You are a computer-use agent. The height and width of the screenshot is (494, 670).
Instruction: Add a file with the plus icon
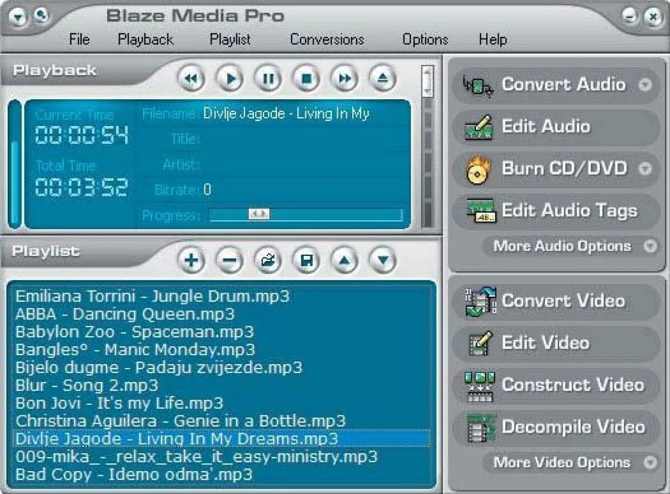pyautogui.click(x=192, y=260)
